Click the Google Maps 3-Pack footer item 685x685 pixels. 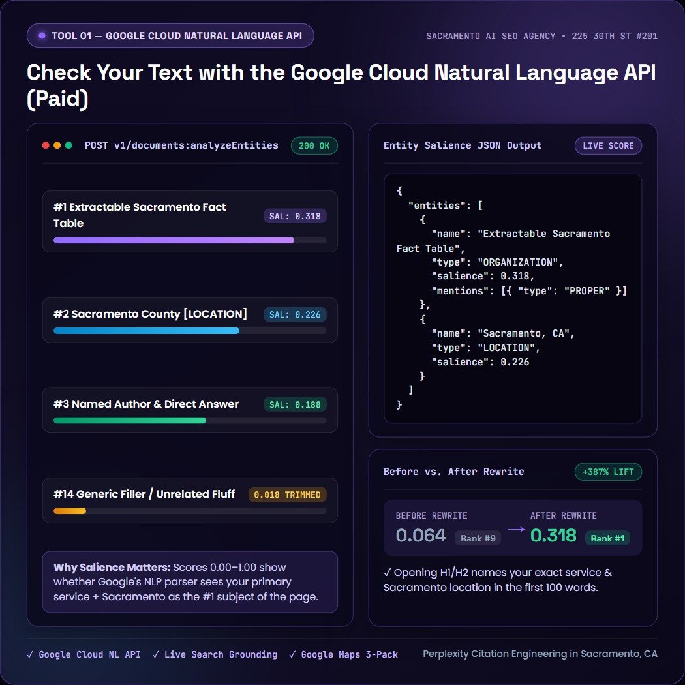coord(344,654)
